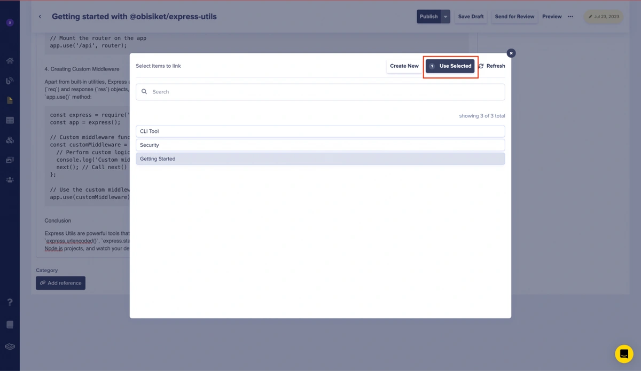
Task: Click Create New in the dialog
Action: click(404, 66)
